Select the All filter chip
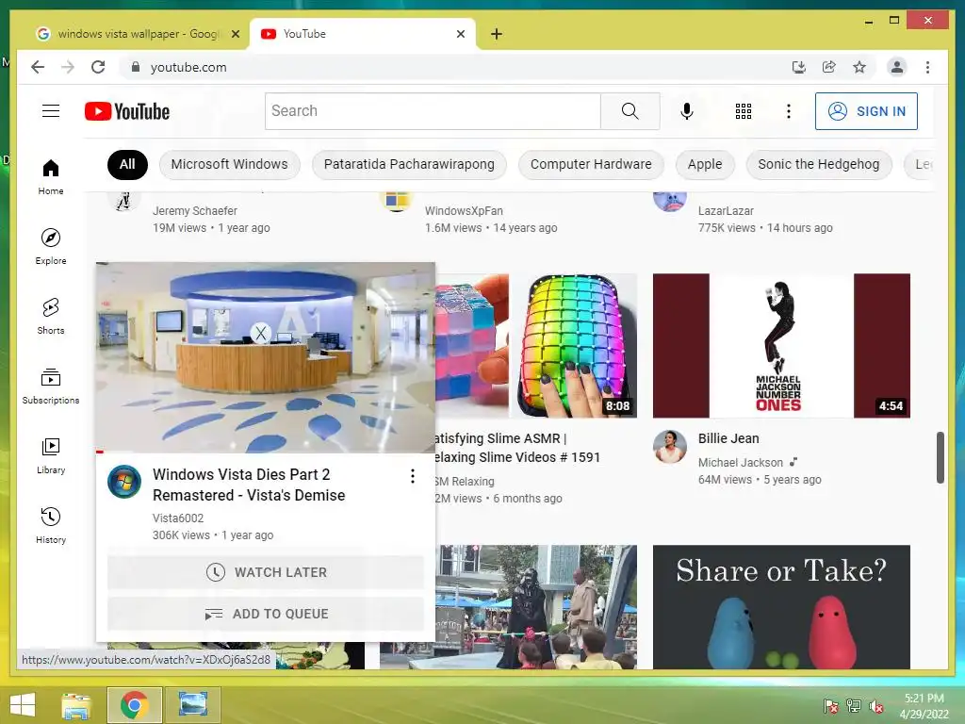Image resolution: width=965 pixels, height=724 pixels. coord(127,164)
